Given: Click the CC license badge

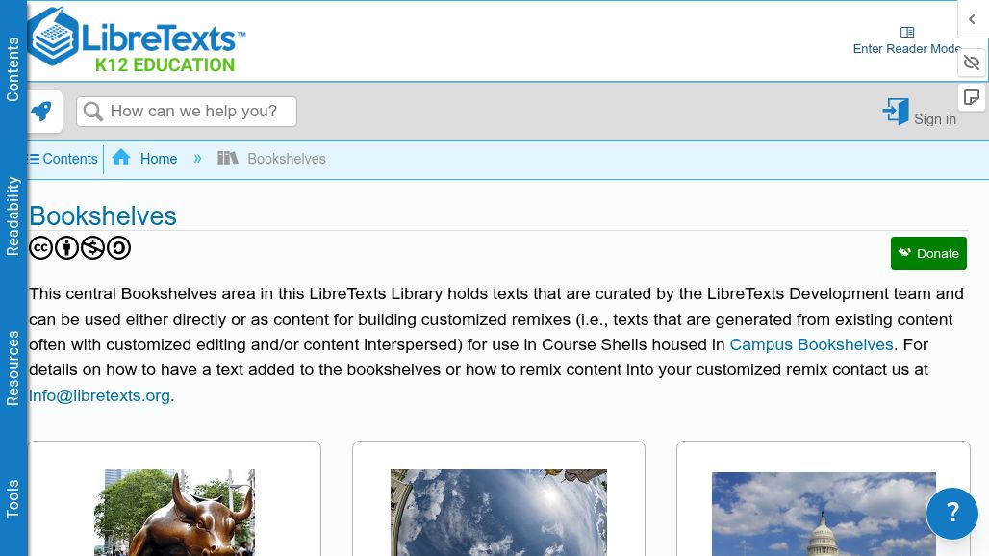Looking at the screenshot, I should pos(40,247).
